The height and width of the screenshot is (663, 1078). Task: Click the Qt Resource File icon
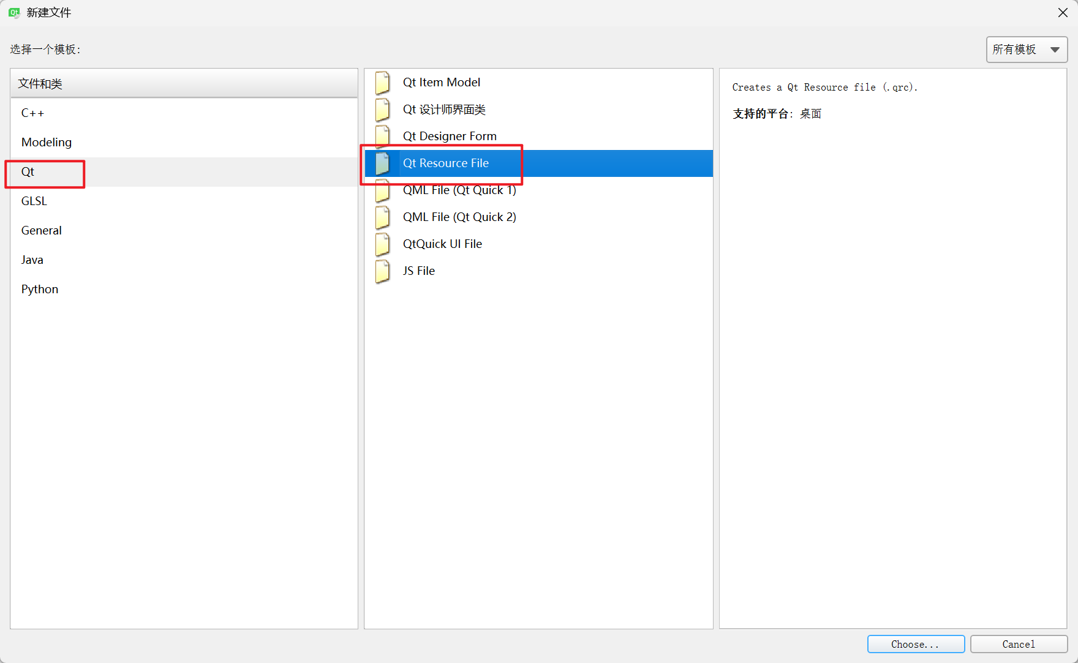point(383,163)
